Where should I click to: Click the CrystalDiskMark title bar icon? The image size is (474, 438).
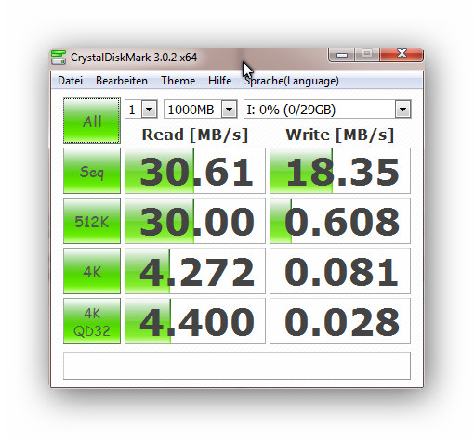[x=59, y=58]
